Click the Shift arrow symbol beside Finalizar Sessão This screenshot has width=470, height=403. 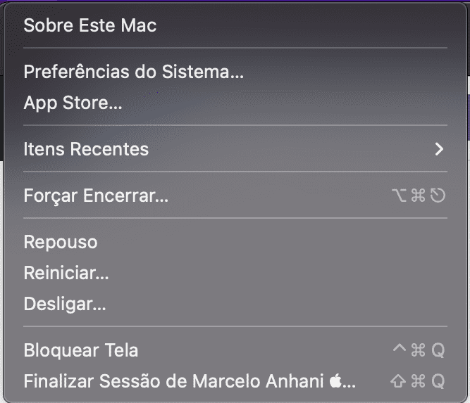[x=398, y=381]
